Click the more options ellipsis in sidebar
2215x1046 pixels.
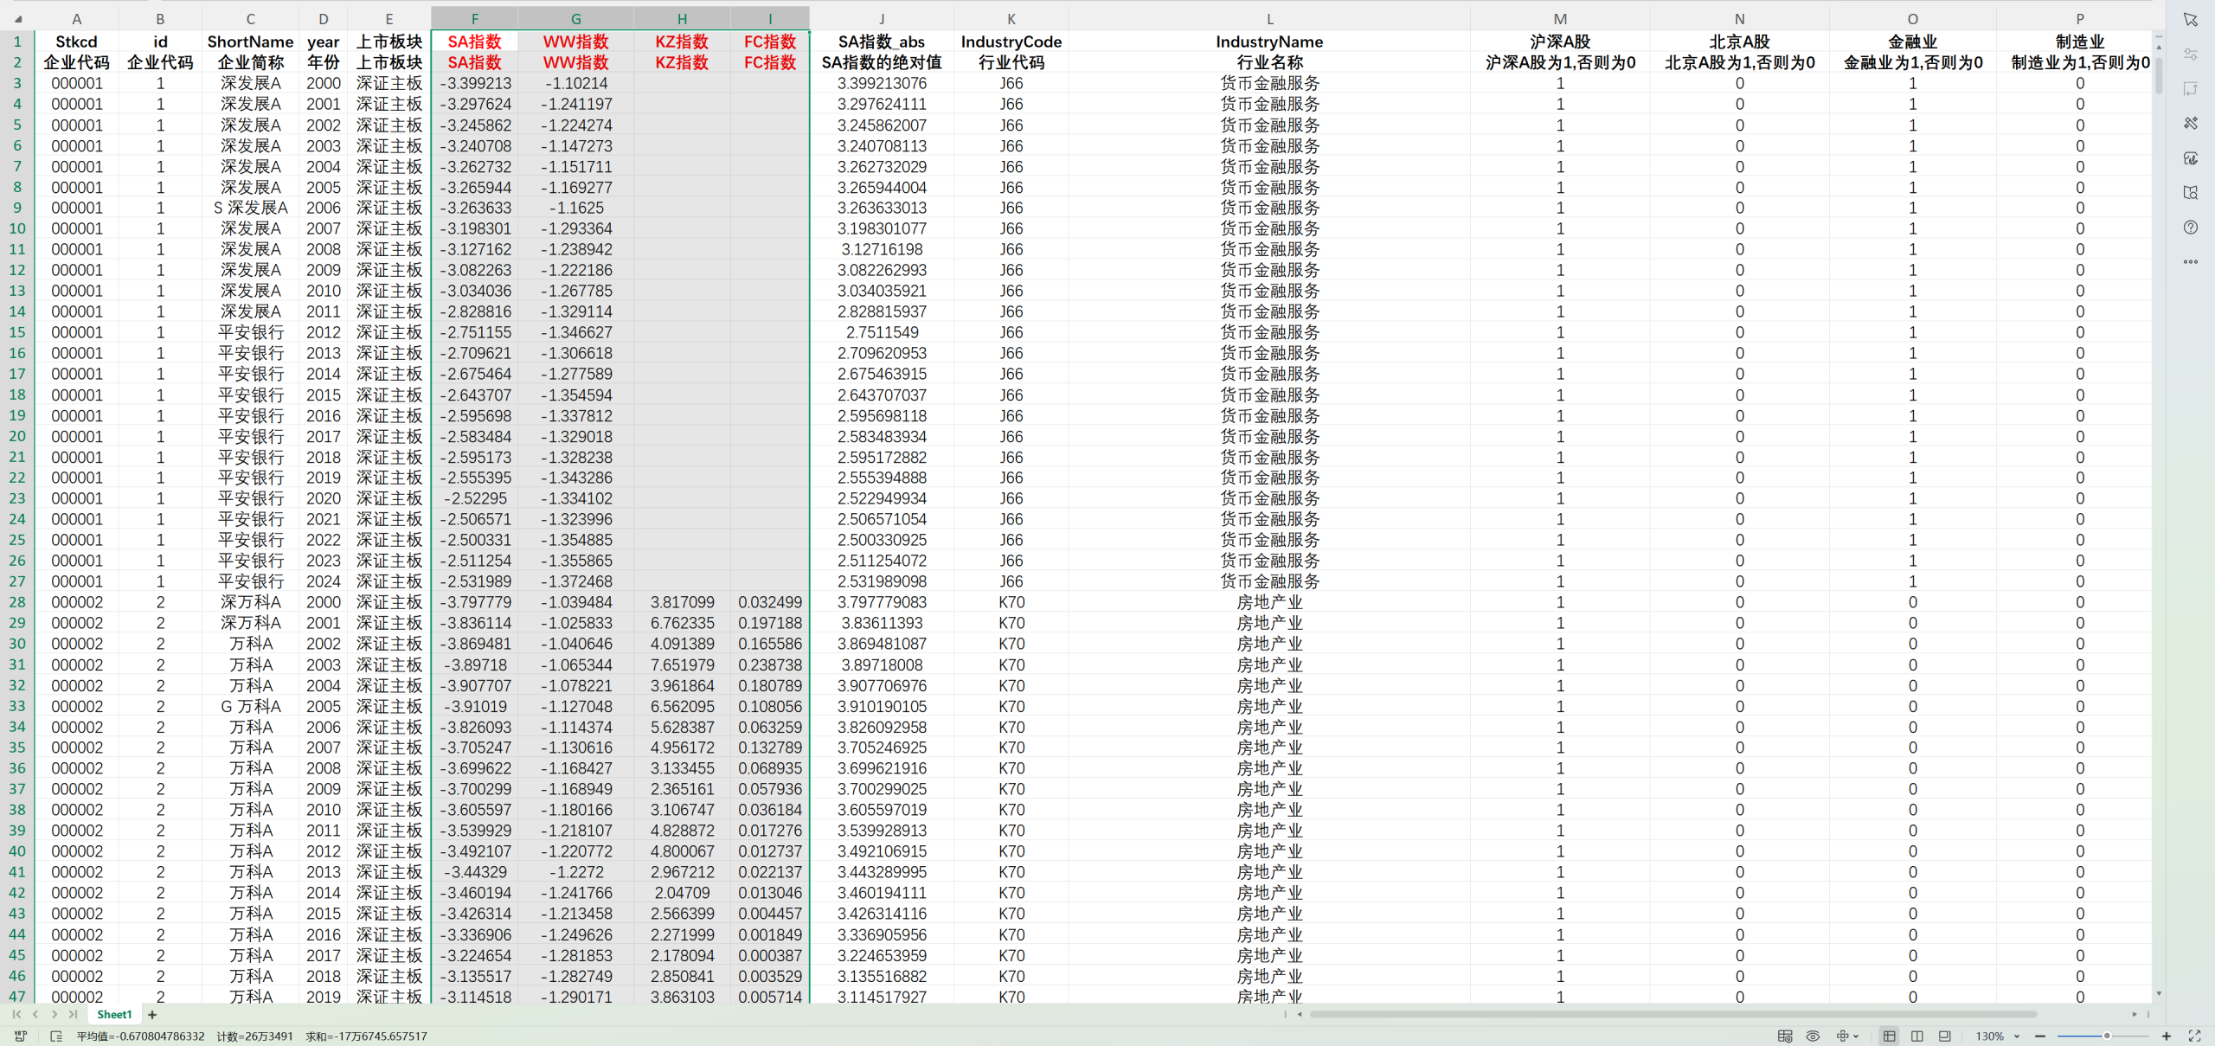2191,261
